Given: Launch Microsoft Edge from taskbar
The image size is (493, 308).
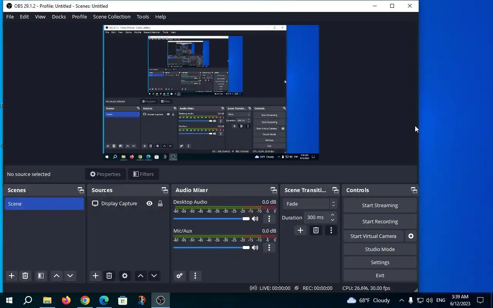Looking at the screenshot, I should click(x=104, y=300).
